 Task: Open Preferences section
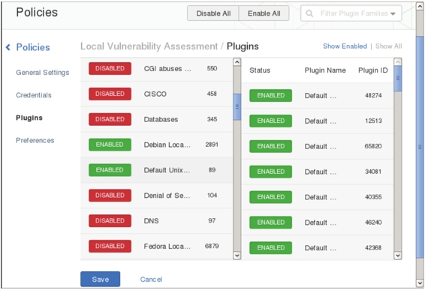(x=35, y=140)
